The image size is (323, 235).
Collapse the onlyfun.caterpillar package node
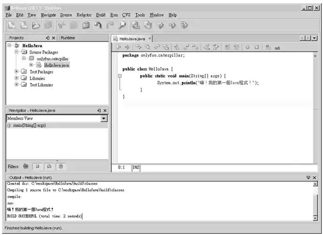[24, 59]
